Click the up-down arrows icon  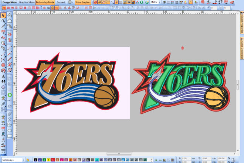[220, 2]
